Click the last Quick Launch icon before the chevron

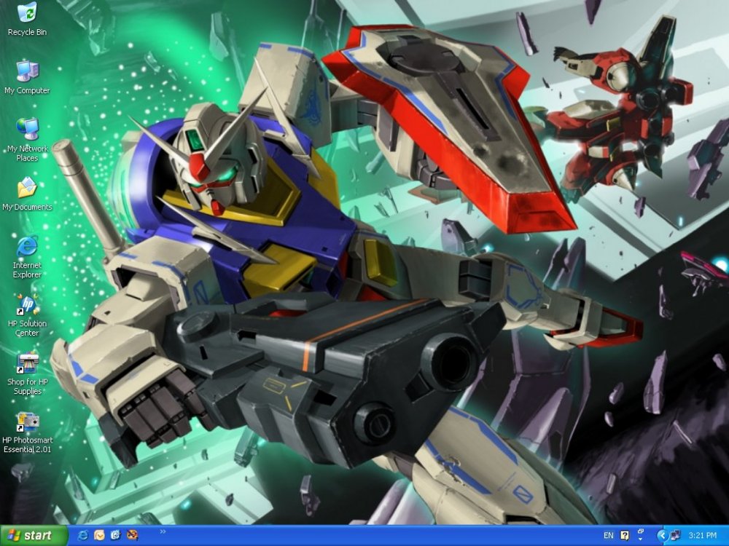pos(132,535)
